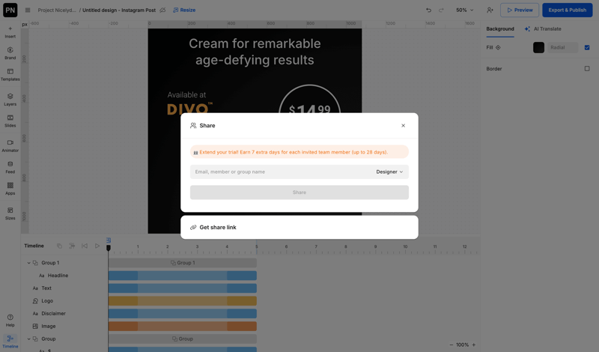Click the add collaborator icon

point(490,10)
